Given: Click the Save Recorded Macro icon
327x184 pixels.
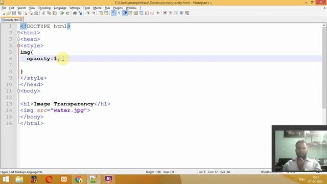Looking at the screenshot, I should point(187,13).
